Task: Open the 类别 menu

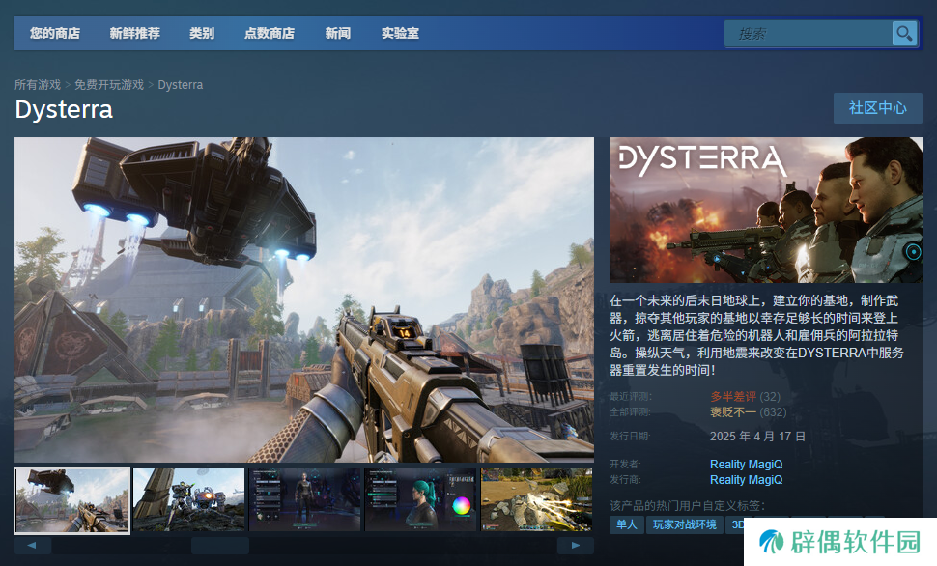Action: [x=202, y=33]
